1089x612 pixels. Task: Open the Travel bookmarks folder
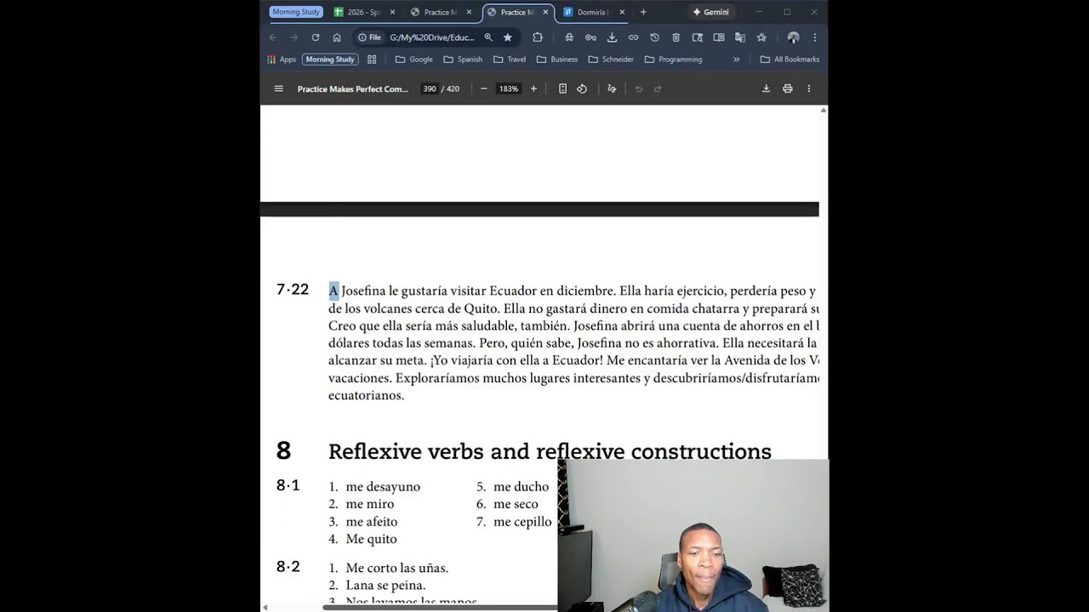(510, 59)
